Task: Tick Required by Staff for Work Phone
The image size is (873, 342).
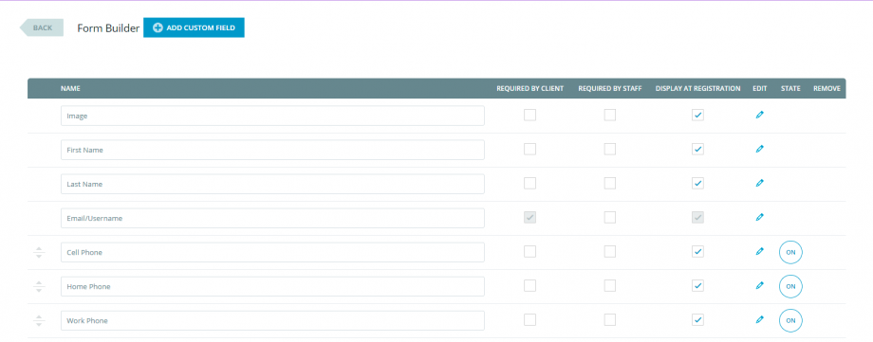Action: click(610, 320)
